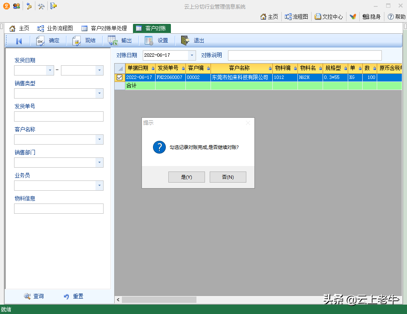407x314 pixels.
Task: Click the 输出 export toolbar icon
Action: (113, 41)
